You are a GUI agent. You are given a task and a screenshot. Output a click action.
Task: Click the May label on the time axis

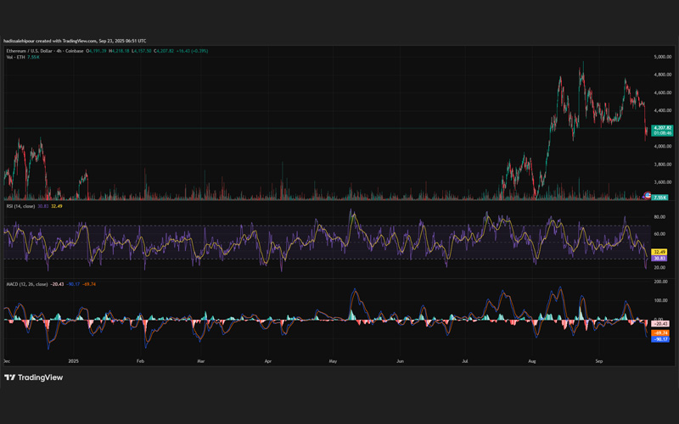(333, 361)
